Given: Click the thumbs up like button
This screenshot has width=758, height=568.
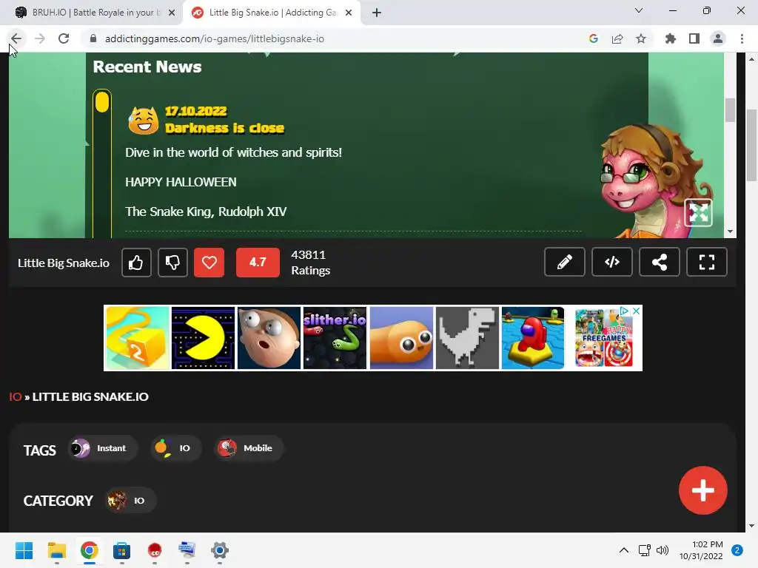Looking at the screenshot, I should pyautogui.click(x=136, y=263).
